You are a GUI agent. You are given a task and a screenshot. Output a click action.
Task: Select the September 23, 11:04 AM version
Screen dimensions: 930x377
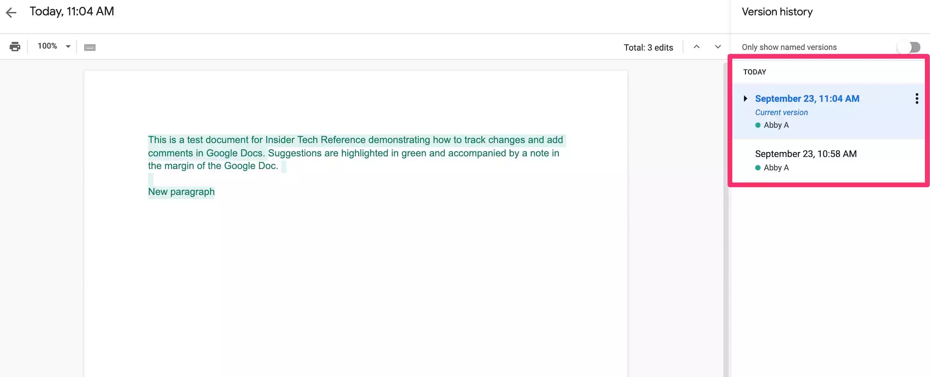tap(807, 99)
